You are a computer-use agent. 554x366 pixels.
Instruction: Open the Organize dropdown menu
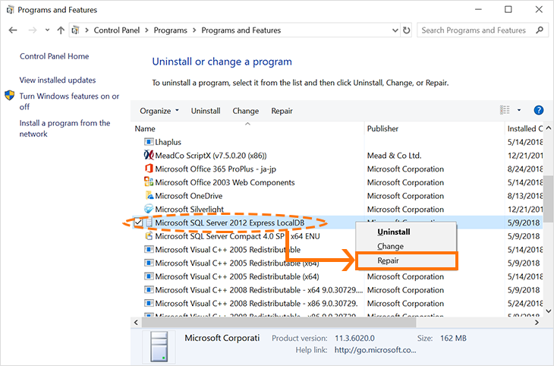159,111
